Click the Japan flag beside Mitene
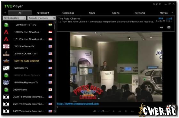179x118 pixels. (51, 90)
